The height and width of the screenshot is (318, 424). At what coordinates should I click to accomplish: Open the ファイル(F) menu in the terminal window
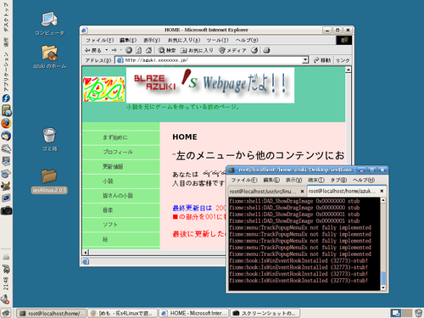click(244, 180)
